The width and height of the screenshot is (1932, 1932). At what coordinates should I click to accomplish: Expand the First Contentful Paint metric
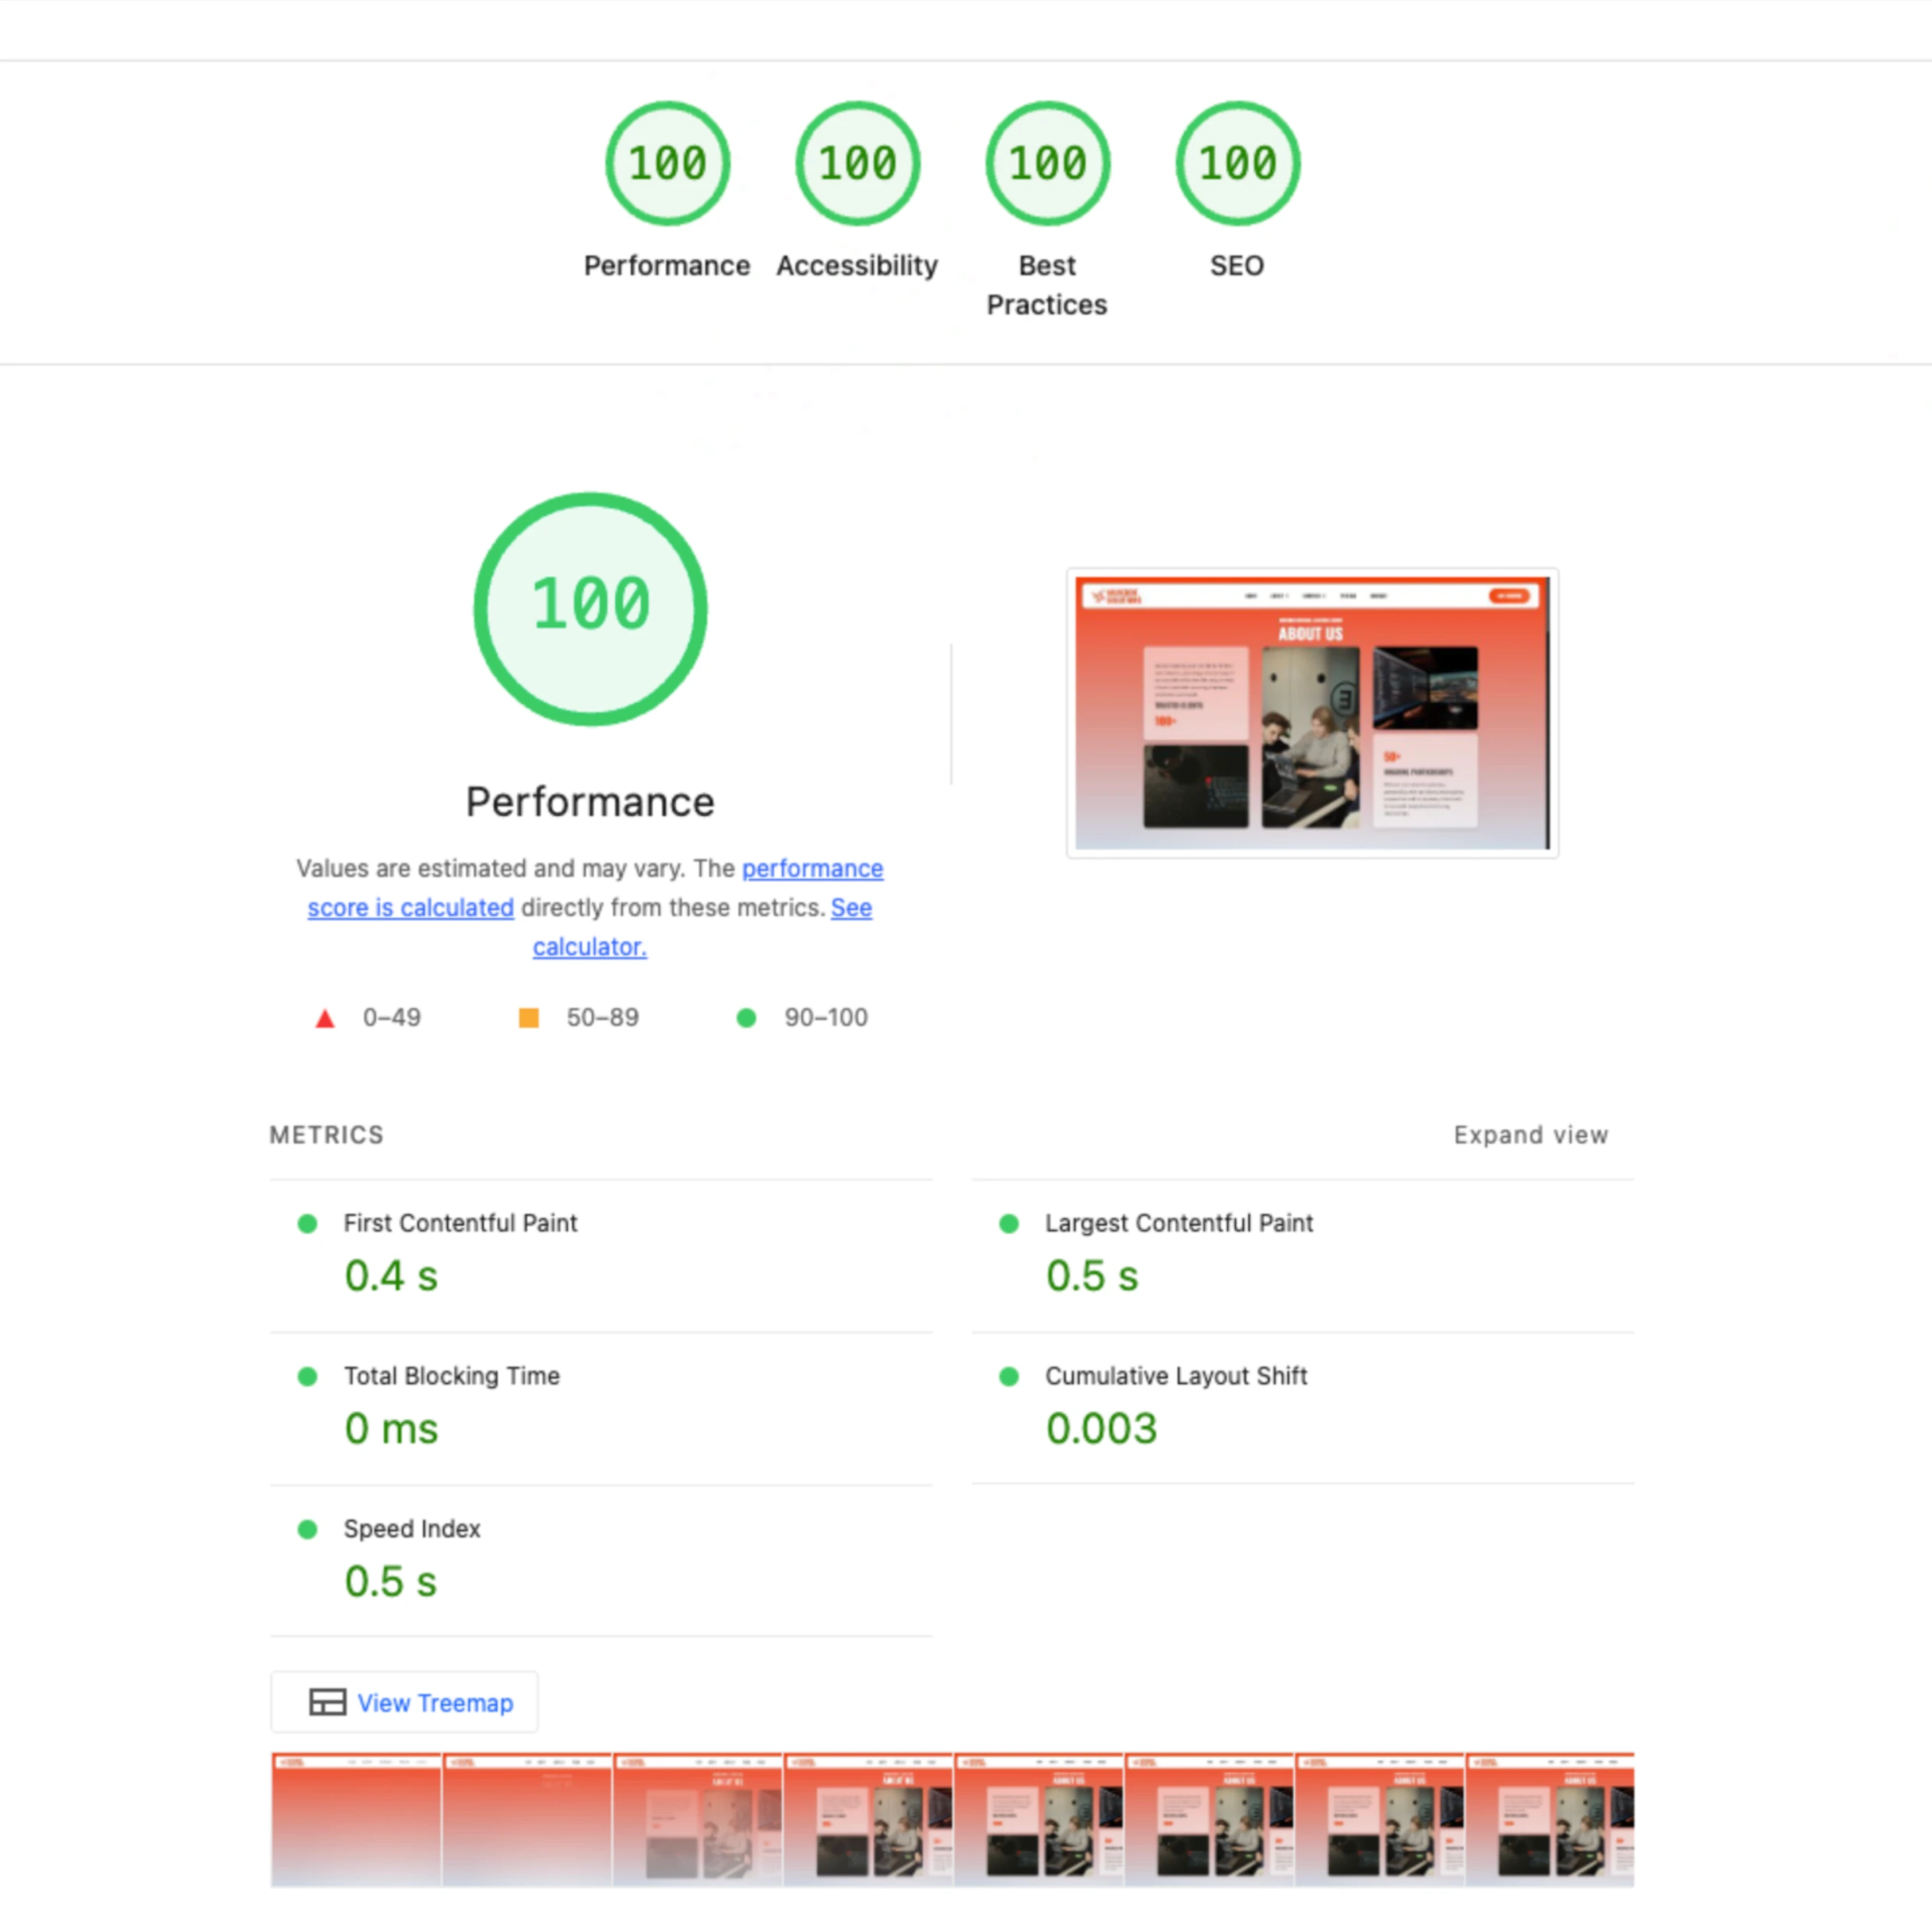coord(460,1223)
